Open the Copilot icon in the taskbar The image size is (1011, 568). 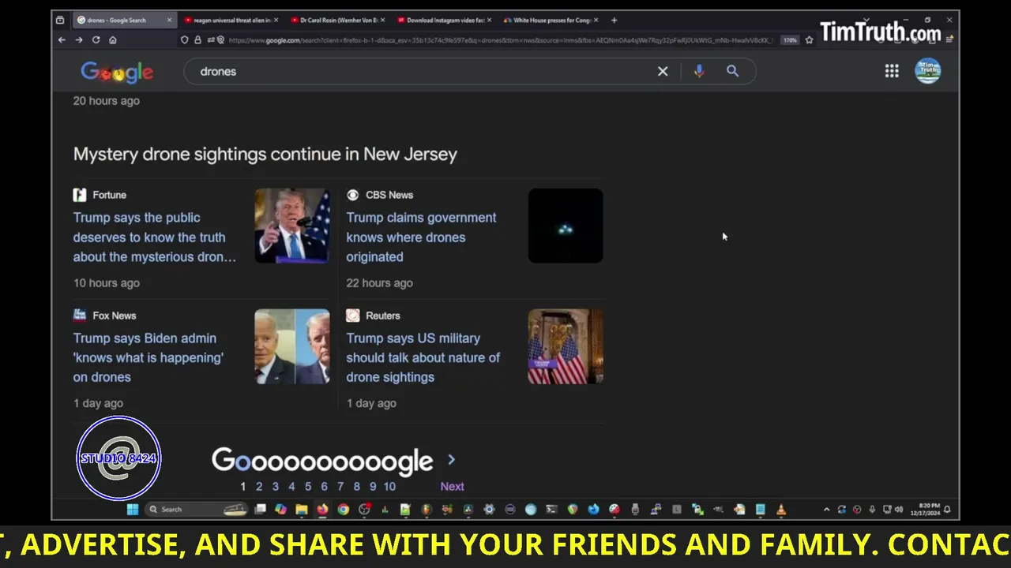280,510
